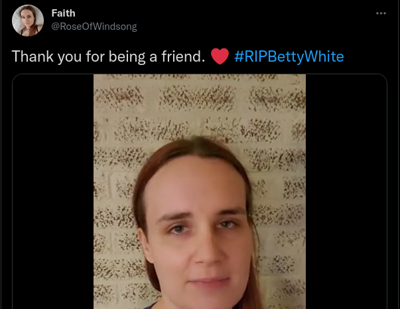The image size is (400, 309).
Task: Click the brick wall above the woman's head
Action: coord(199,105)
